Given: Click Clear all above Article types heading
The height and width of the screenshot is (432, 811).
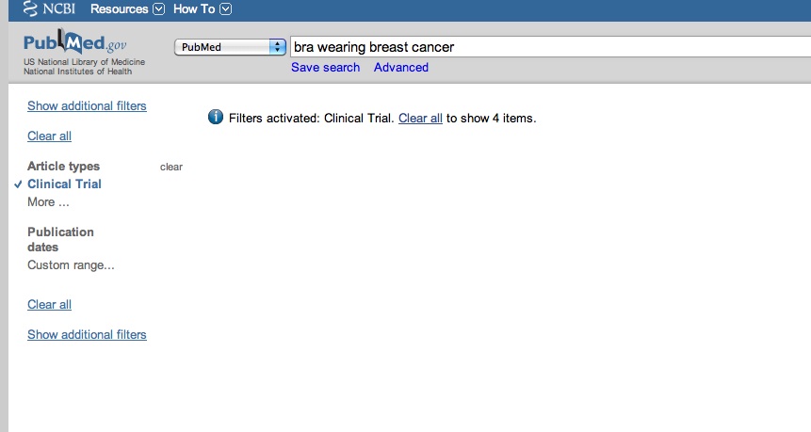Looking at the screenshot, I should tap(49, 136).
